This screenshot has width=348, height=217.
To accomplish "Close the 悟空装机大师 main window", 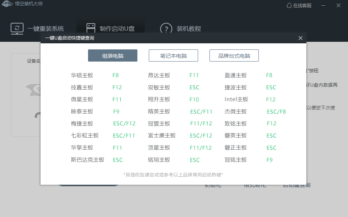I will (x=339, y=5).
